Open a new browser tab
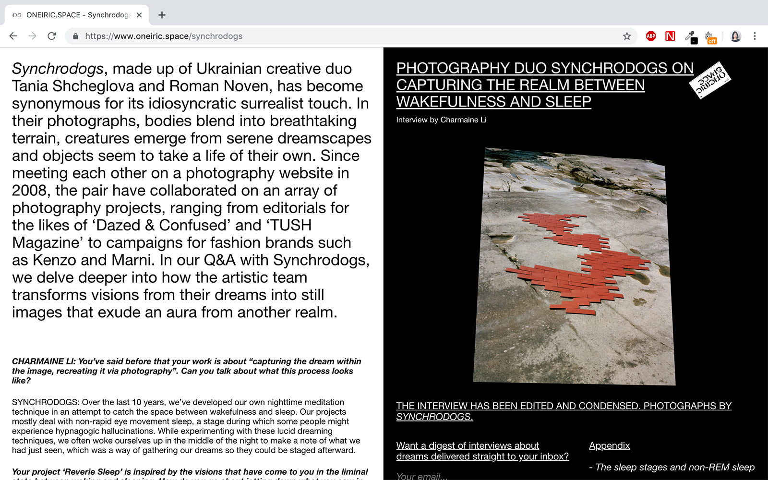Viewport: 768px width, 480px height. pyautogui.click(x=162, y=15)
